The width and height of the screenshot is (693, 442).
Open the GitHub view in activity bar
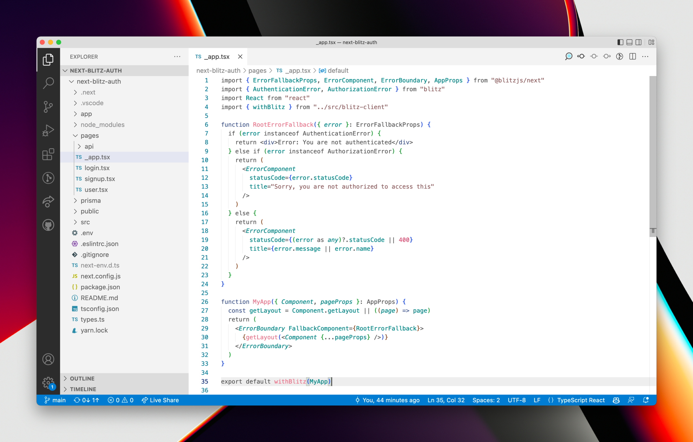click(x=48, y=225)
